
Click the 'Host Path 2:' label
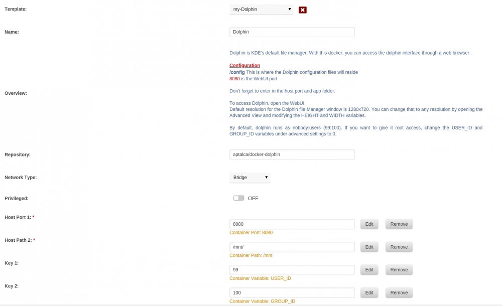(18, 240)
